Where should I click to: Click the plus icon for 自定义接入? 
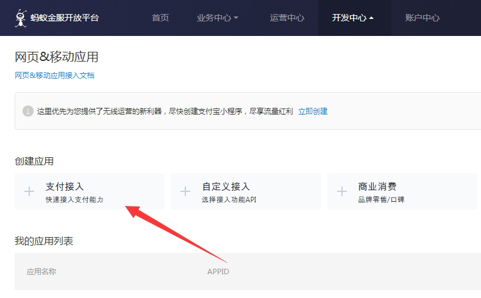coord(186,191)
